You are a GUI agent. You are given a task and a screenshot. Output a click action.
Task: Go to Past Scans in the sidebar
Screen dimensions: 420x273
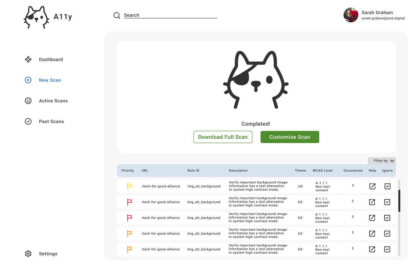51,121
